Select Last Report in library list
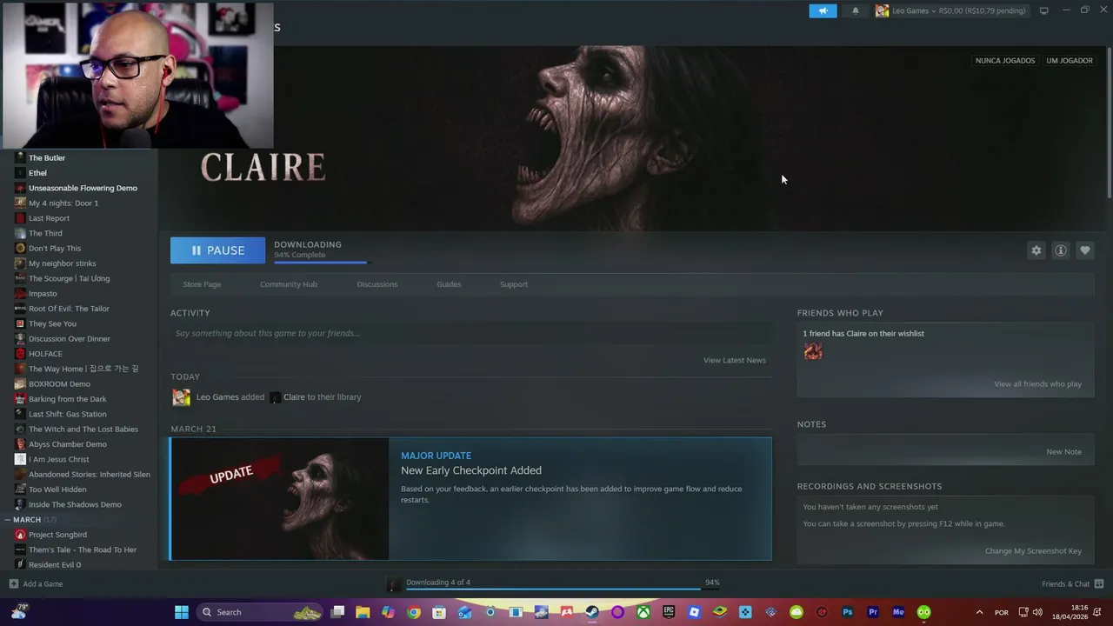The height and width of the screenshot is (626, 1113). tap(49, 218)
